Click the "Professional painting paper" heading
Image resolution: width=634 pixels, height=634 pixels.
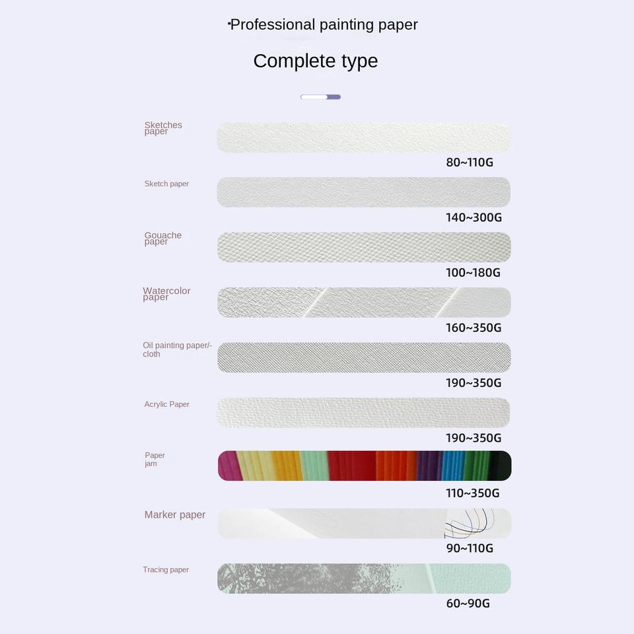pos(324,25)
